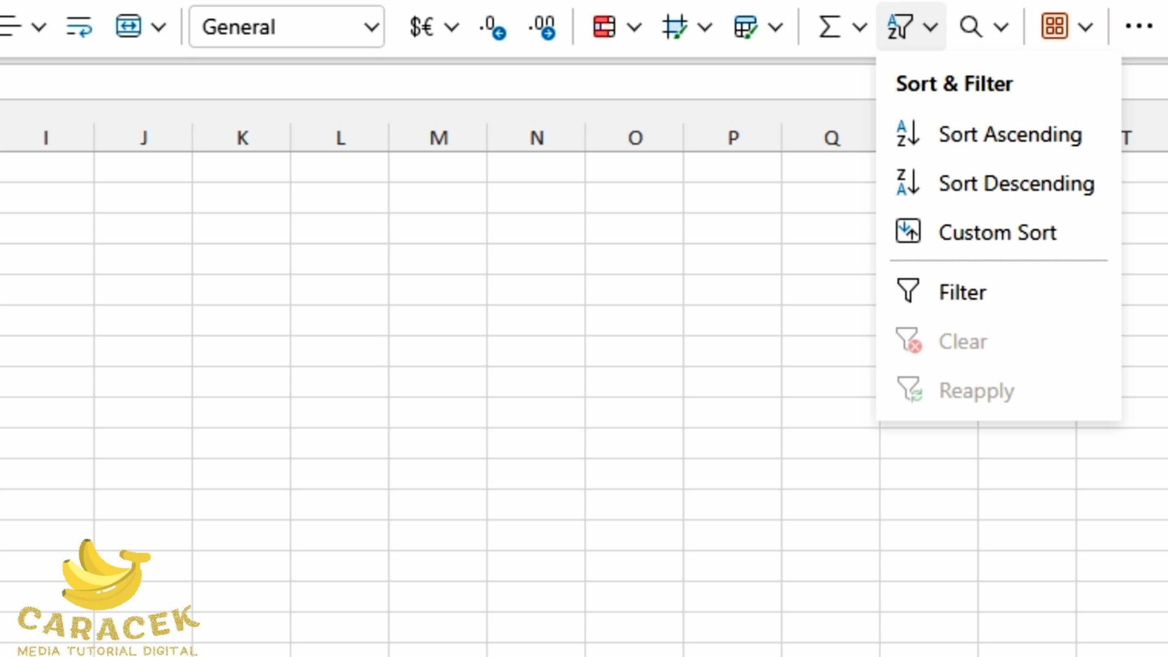1168x657 pixels.
Task: Click the wrap text icon
Action: tap(79, 26)
